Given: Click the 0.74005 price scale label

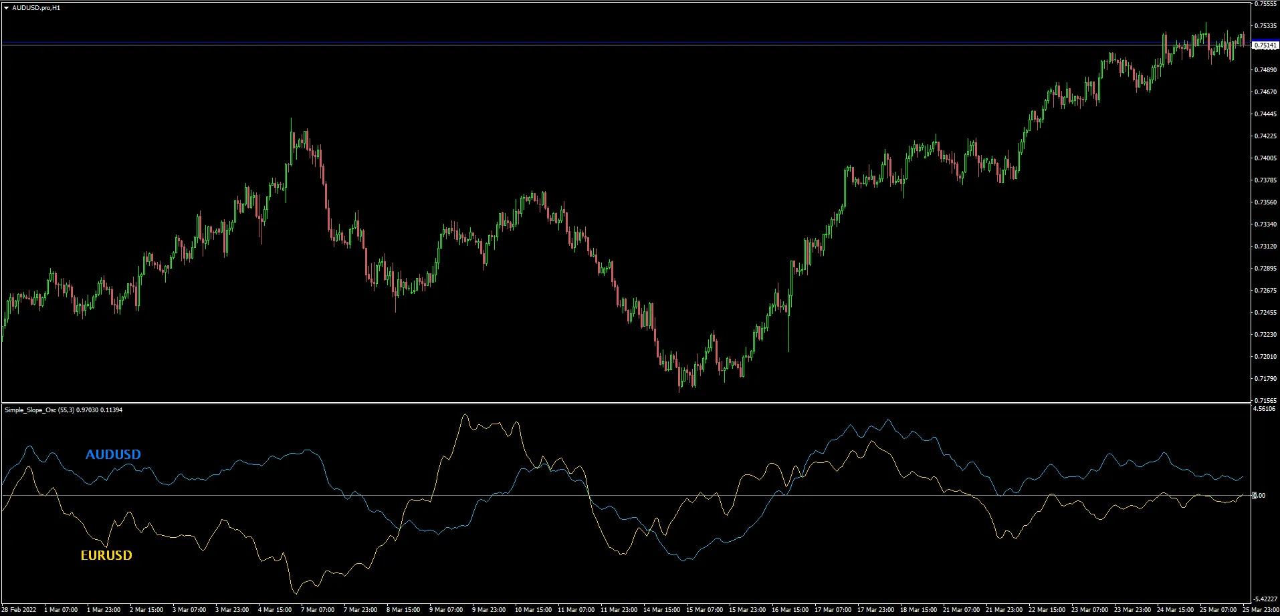Looking at the screenshot, I should pos(1265,158).
